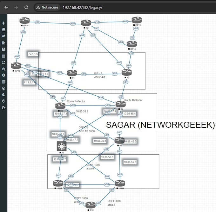This screenshot has width=216, height=212.
Task: Select the LAN9 router node
Action: tap(120, 183)
